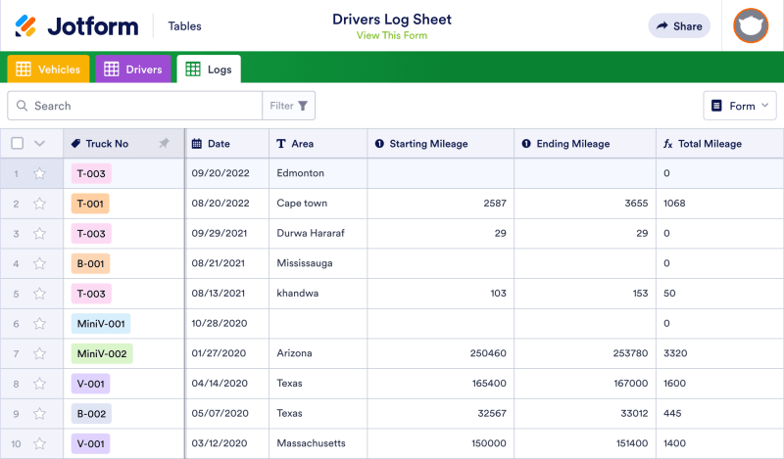Viewport: 784px width, 459px height.
Task: Click the fx icon in Total Mileage header
Action: [x=668, y=144]
